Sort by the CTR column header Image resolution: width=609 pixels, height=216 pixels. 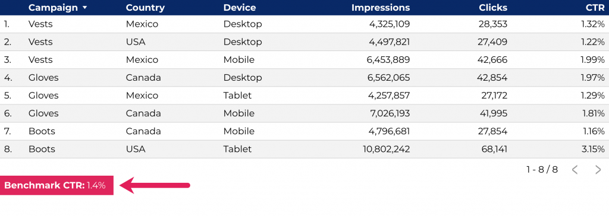pyautogui.click(x=595, y=8)
